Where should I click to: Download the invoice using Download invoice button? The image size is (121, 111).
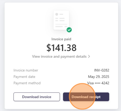pos(37,97)
